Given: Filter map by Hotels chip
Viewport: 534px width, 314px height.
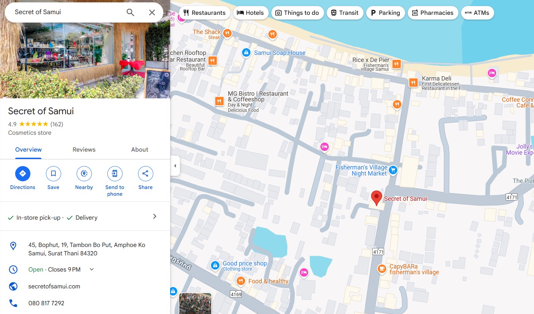Looking at the screenshot, I should pyautogui.click(x=250, y=13).
